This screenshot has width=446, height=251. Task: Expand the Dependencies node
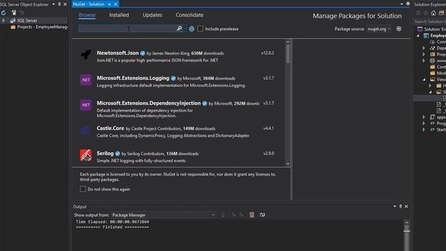(424, 48)
